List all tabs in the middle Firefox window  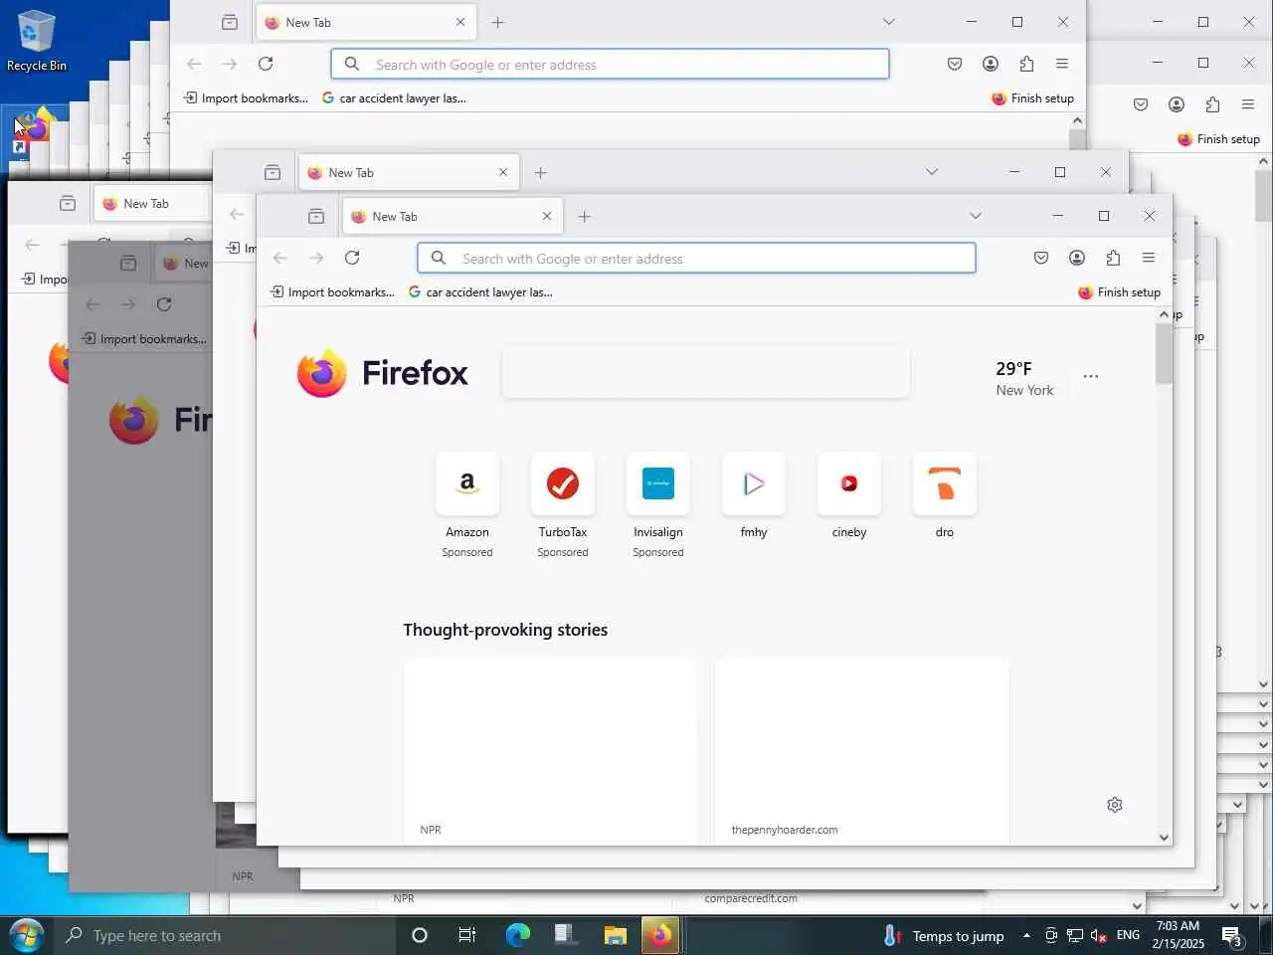tap(932, 172)
